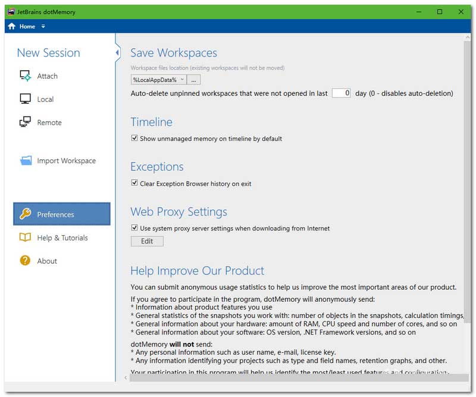The width and height of the screenshot is (476, 397).
Task: Click the Remote computers icon
Action: pyautogui.click(x=25, y=122)
